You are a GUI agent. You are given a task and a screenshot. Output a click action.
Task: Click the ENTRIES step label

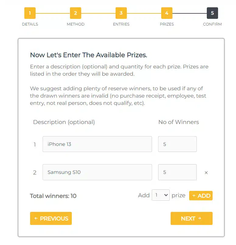point(121,24)
